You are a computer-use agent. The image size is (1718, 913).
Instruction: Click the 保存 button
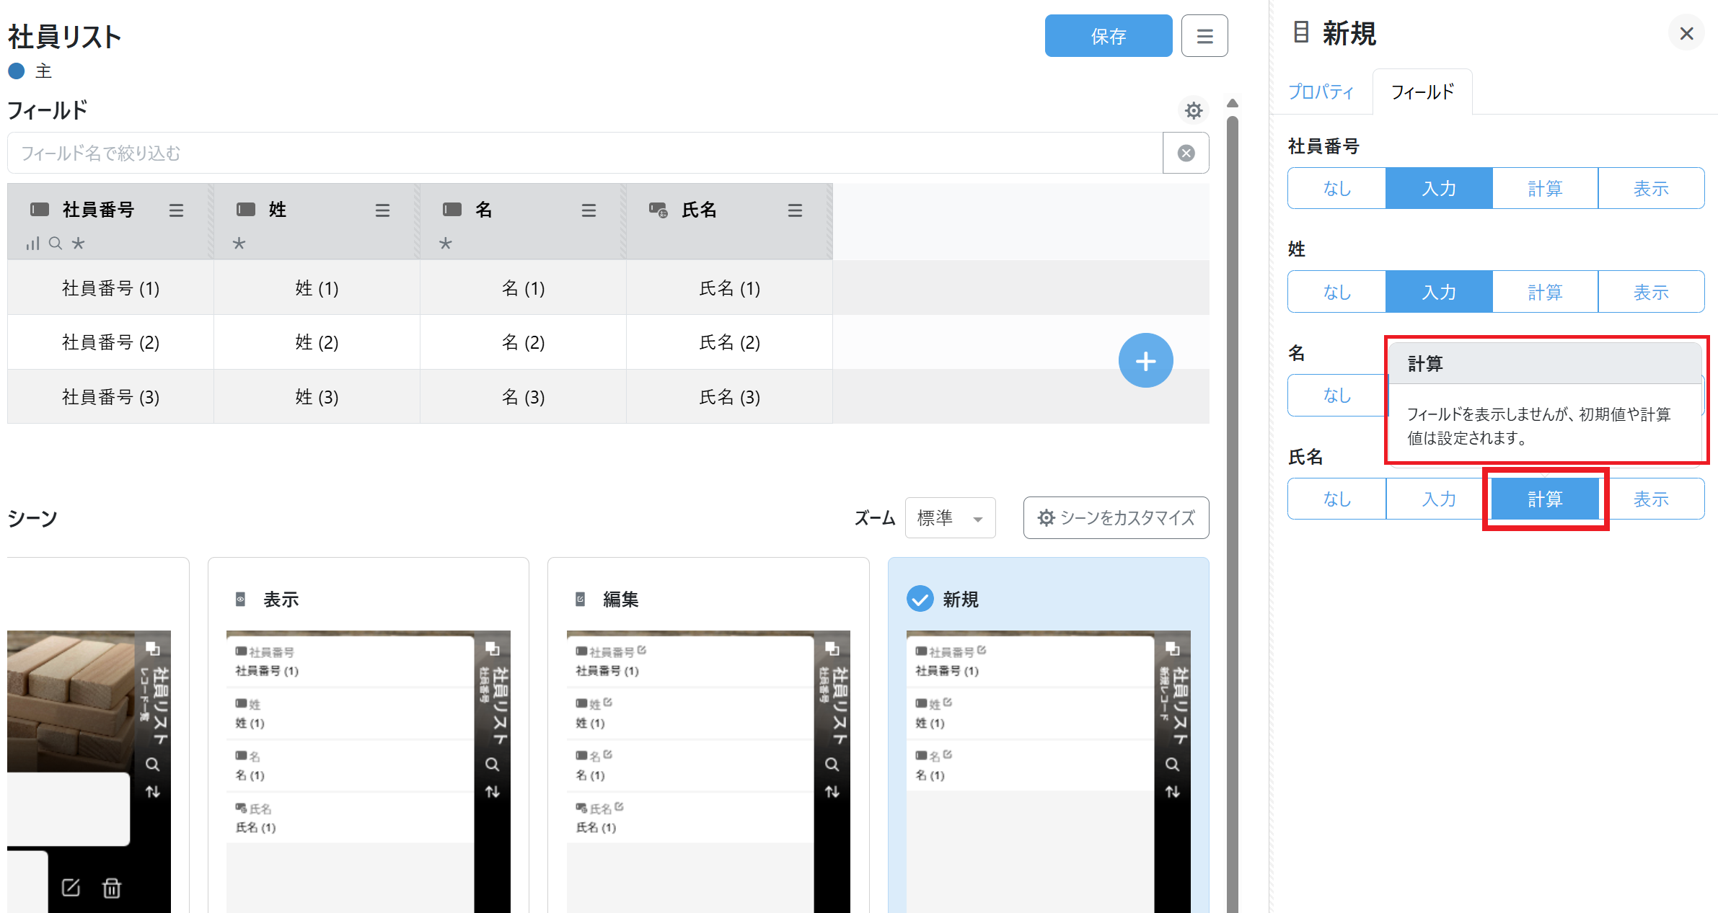pyautogui.click(x=1108, y=36)
